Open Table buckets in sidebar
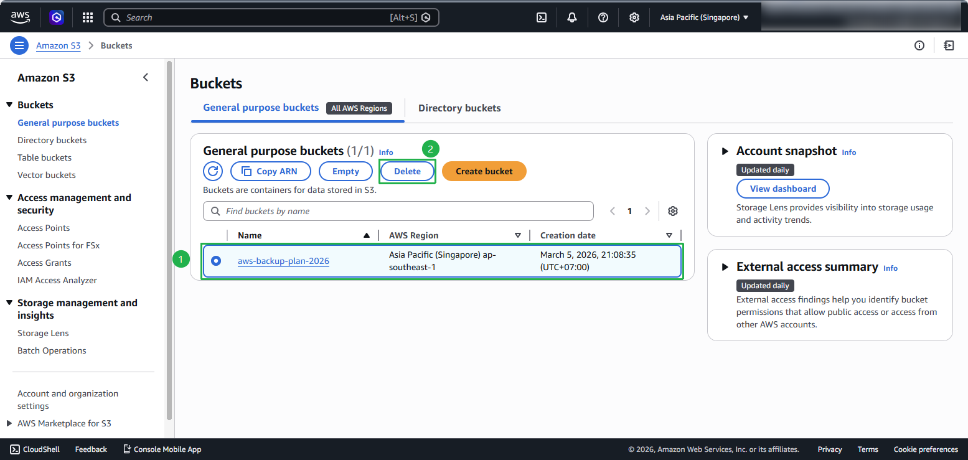 [x=45, y=157]
